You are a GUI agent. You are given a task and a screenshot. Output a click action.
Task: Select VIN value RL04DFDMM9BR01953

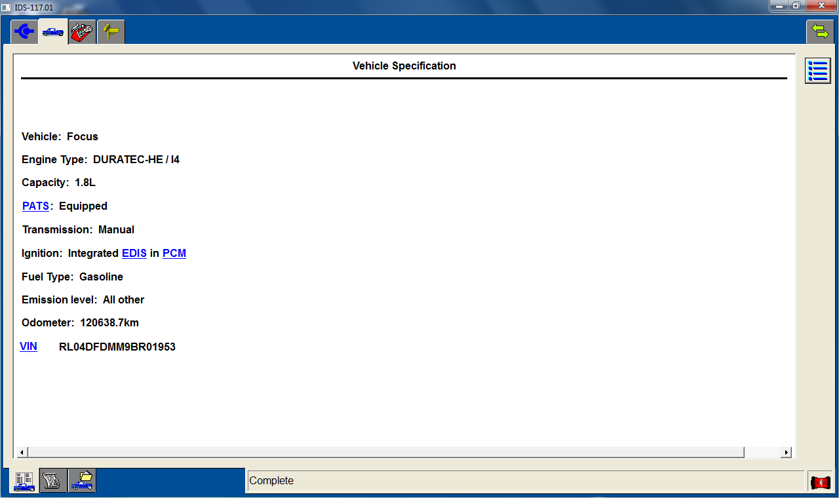pyautogui.click(x=117, y=347)
